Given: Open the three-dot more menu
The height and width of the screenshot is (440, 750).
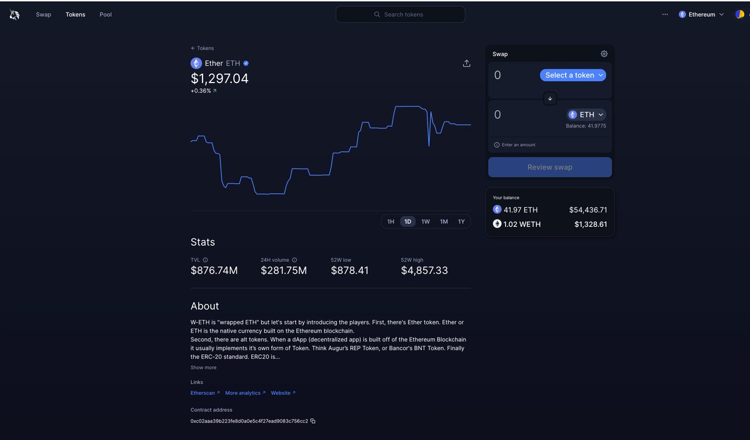Looking at the screenshot, I should coord(665,14).
